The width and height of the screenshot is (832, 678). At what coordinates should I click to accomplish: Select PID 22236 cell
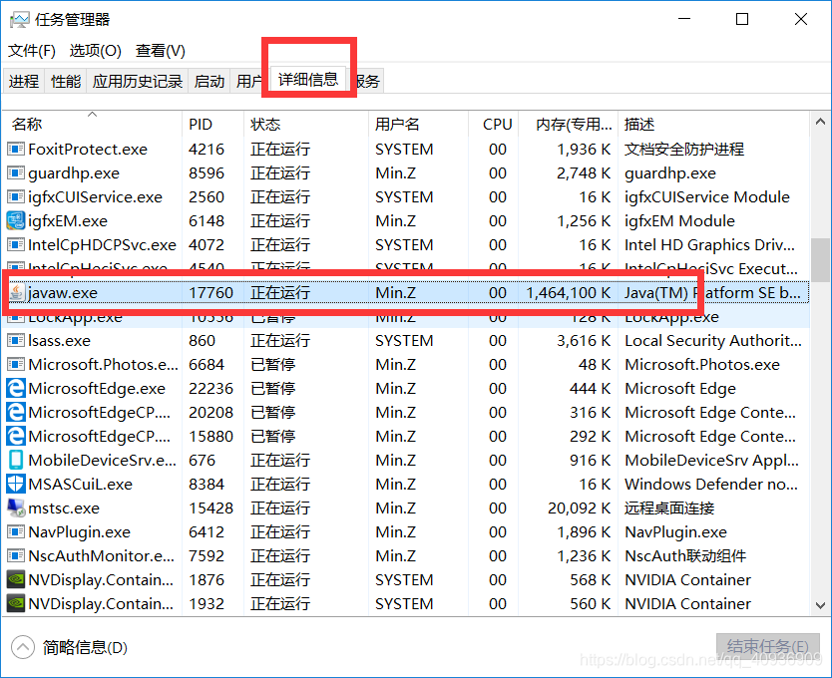coord(210,388)
